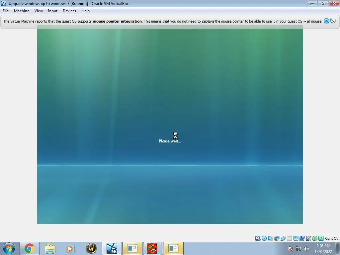The width and height of the screenshot is (340, 255).
Task: Click the VirtualBox icon in title bar
Action: pyautogui.click(x=3, y=3)
